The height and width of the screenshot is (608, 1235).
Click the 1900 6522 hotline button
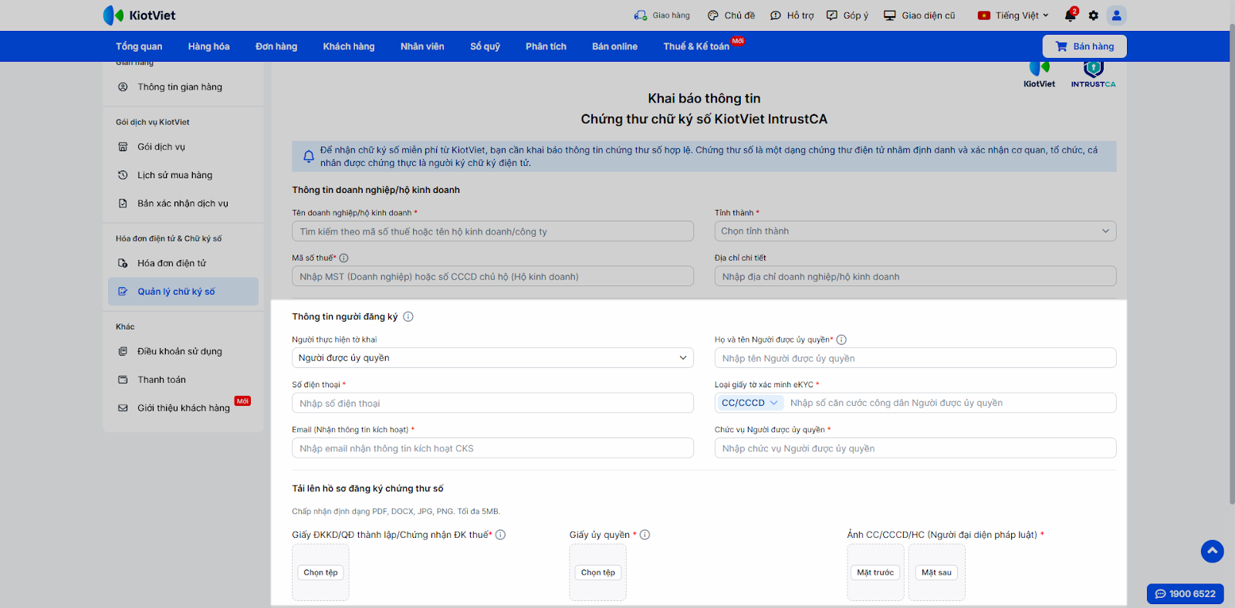pos(1186,593)
